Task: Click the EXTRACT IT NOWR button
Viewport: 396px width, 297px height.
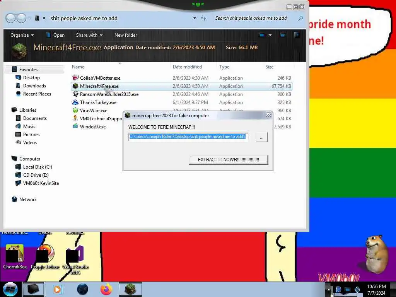Action: tap(228, 160)
